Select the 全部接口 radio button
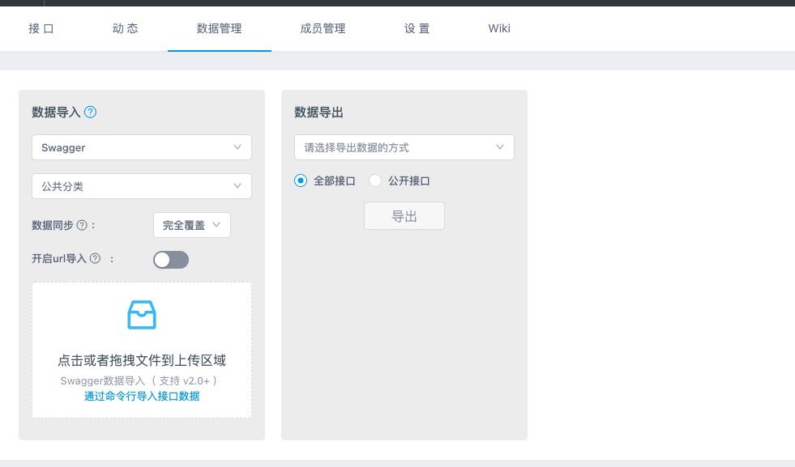 (301, 180)
